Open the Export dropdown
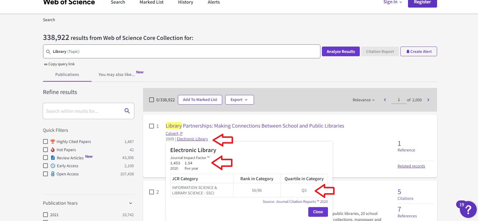478x221 pixels. [x=239, y=100]
